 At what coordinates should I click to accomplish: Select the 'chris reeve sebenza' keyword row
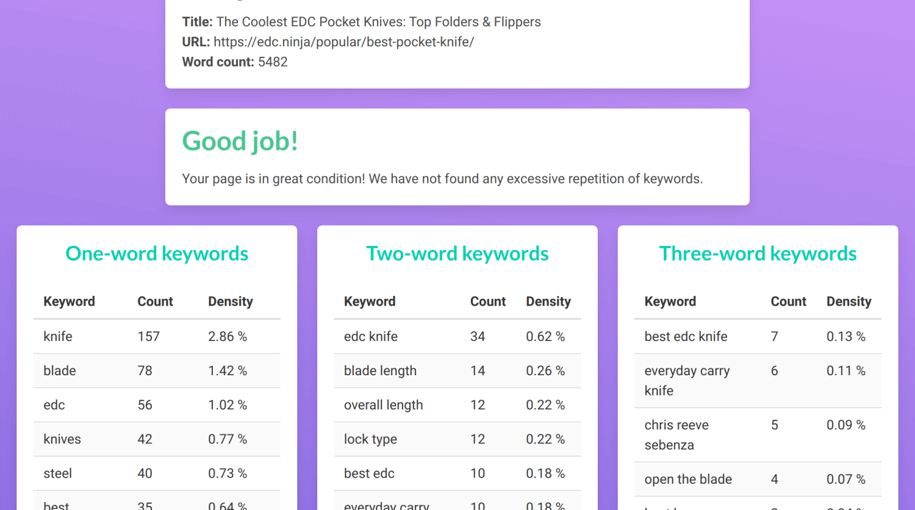click(x=758, y=435)
